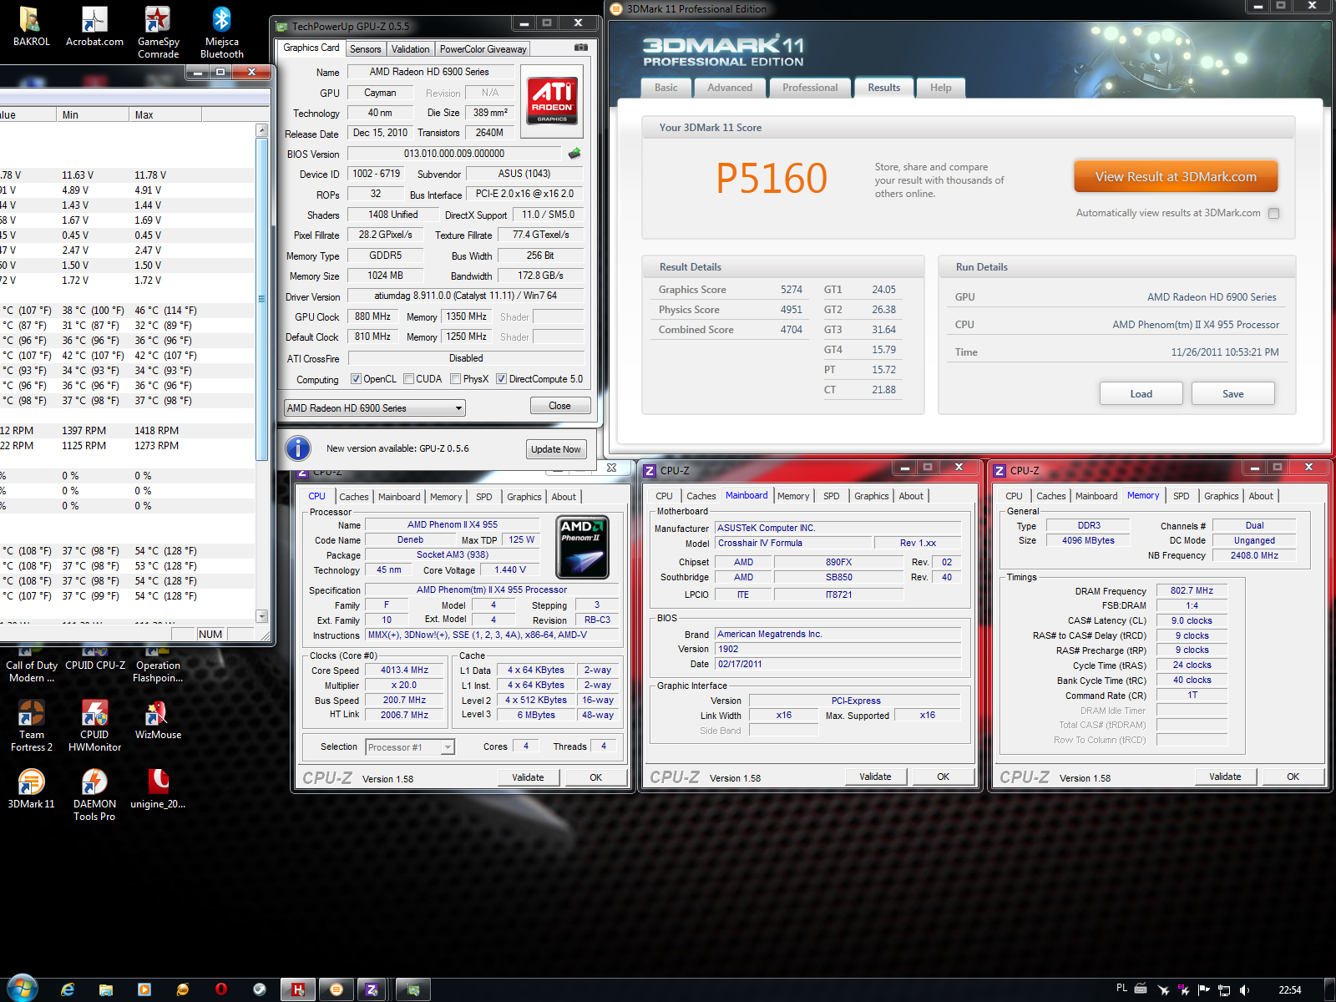Open Internet Explorer from the taskbar

pyautogui.click(x=68, y=989)
